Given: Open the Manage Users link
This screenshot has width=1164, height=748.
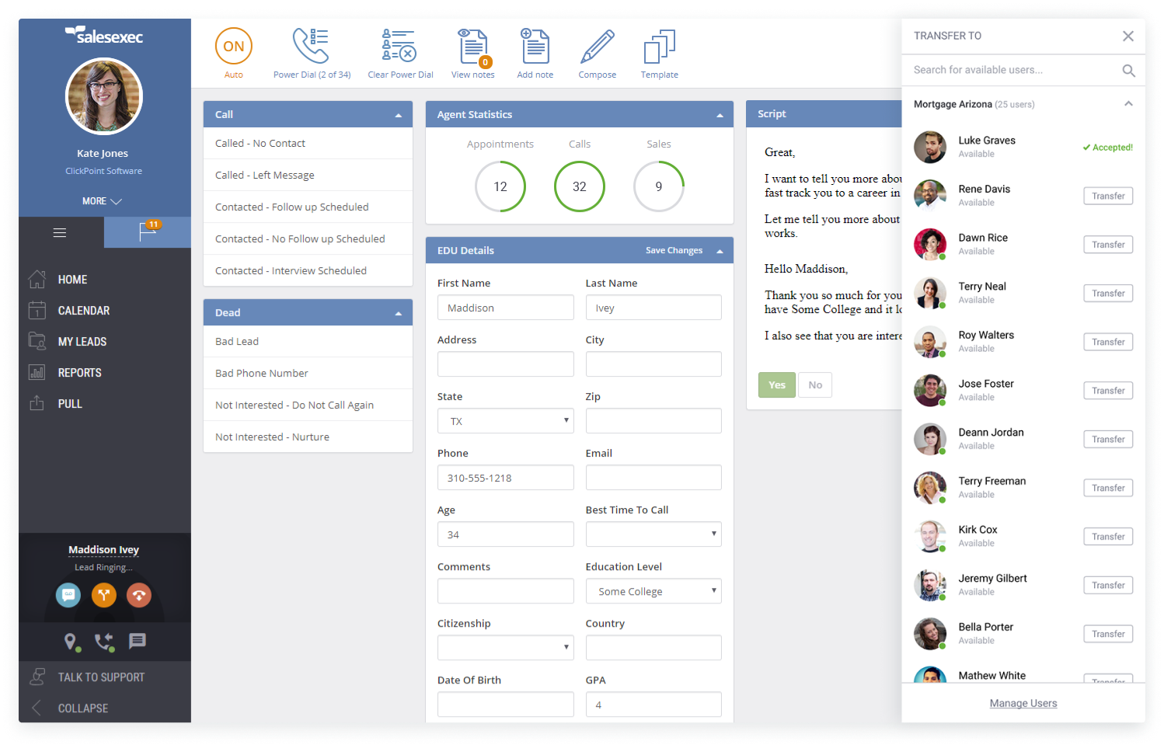Looking at the screenshot, I should click(1023, 703).
